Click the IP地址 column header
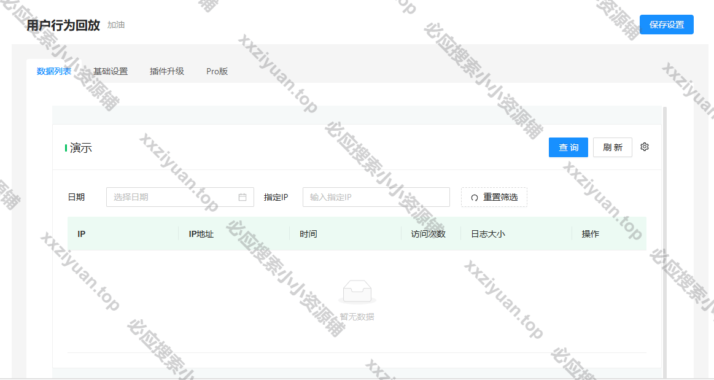This screenshot has height=380, width=714. pos(201,234)
